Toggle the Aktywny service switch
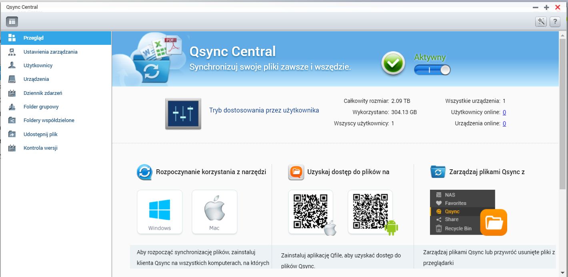The height and width of the screenshot is (277, 568). (432, 70)
